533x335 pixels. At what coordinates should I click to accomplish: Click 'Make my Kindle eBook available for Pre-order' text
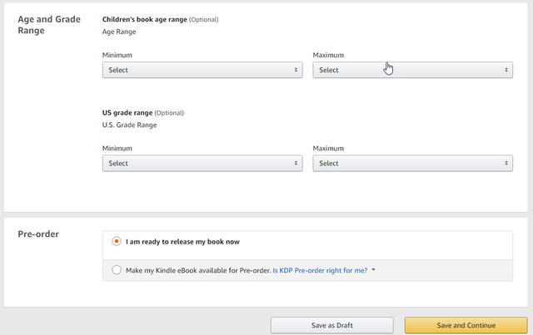pos(198,270)
